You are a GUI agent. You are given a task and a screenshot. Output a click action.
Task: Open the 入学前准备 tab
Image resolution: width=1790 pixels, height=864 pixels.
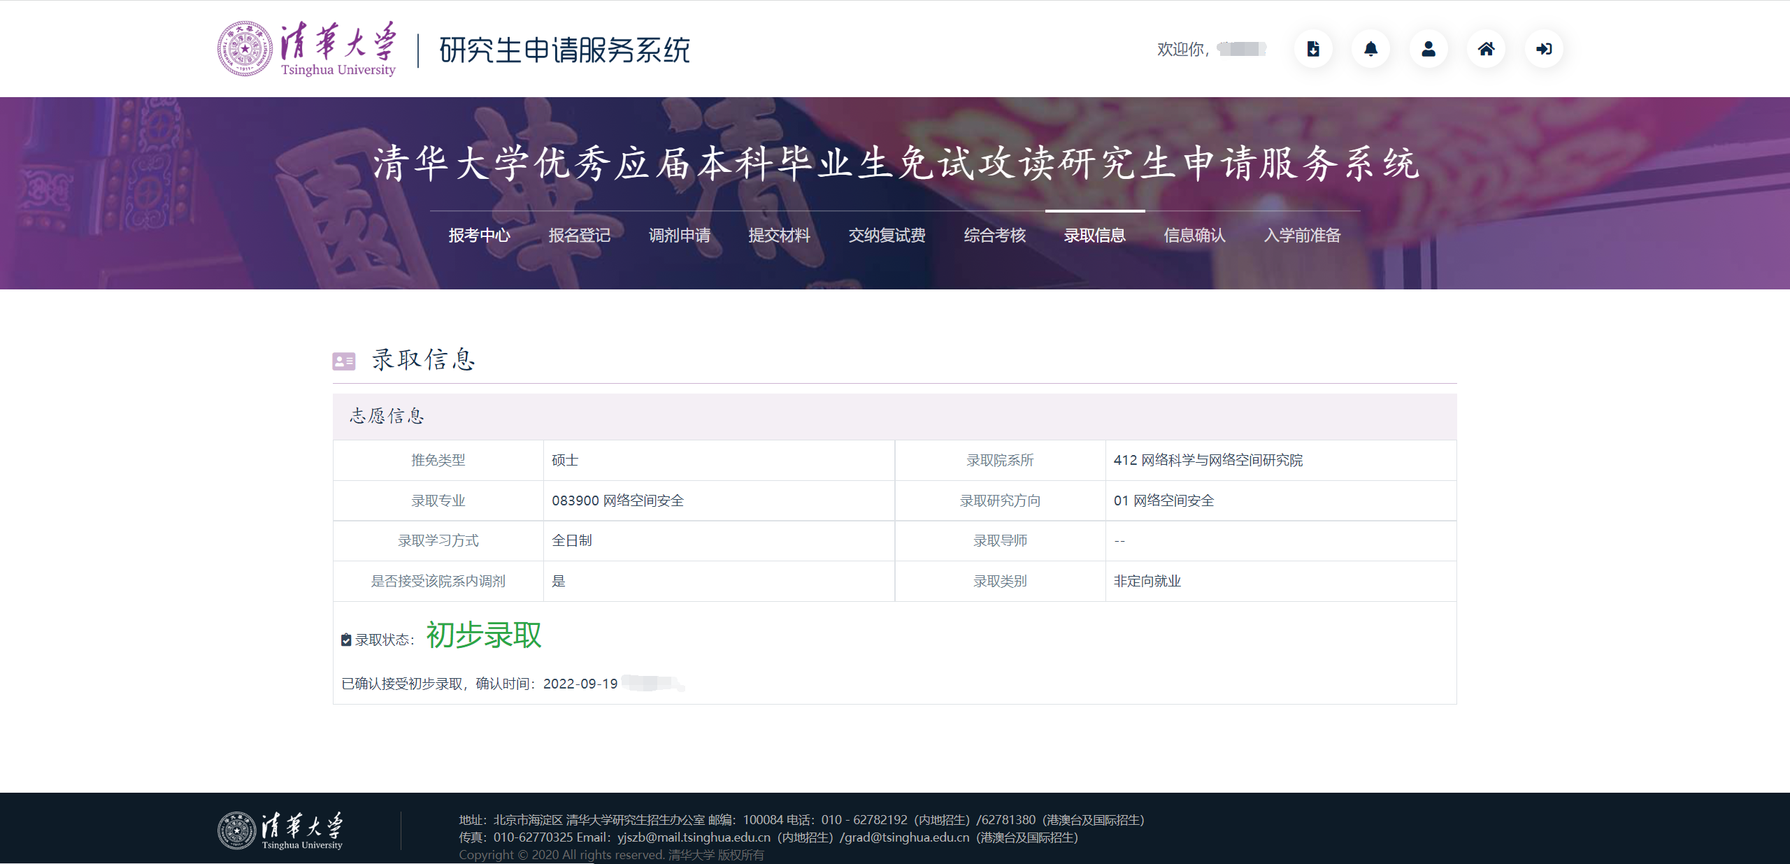click(x=1302, y=236)
